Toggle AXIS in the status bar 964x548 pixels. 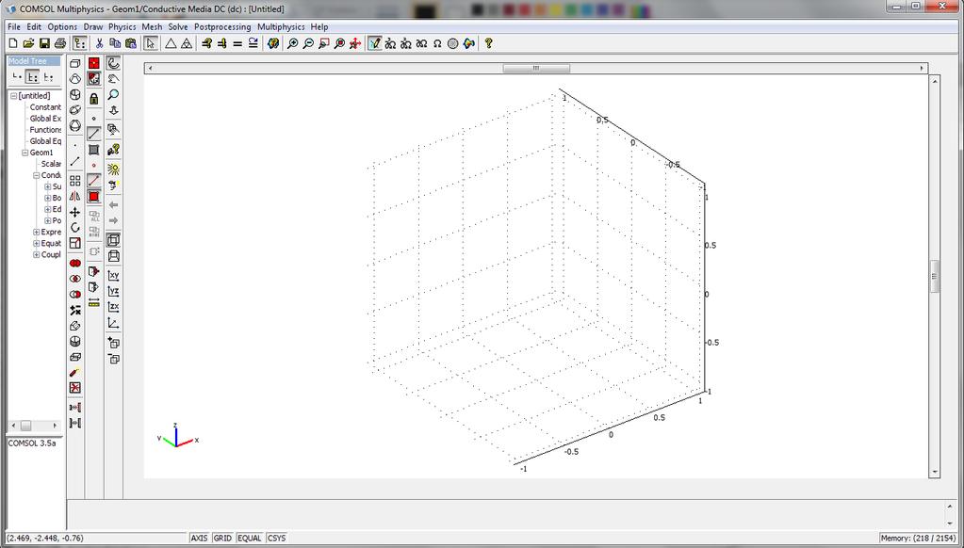coord(199,538)
